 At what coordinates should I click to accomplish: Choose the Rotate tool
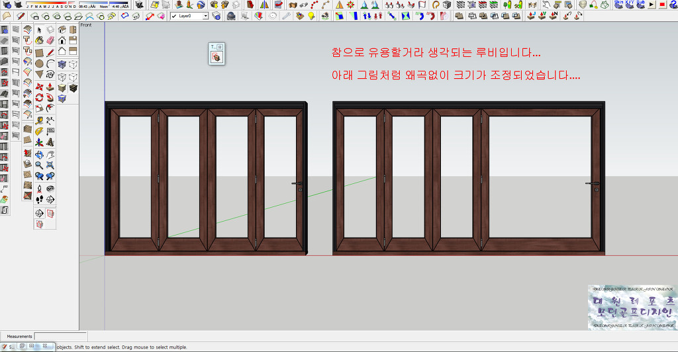(x=39, y=98)
